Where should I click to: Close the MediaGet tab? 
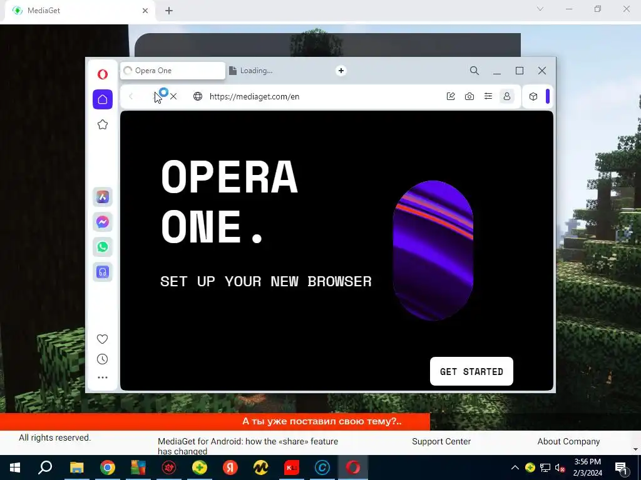click(145, 11)
